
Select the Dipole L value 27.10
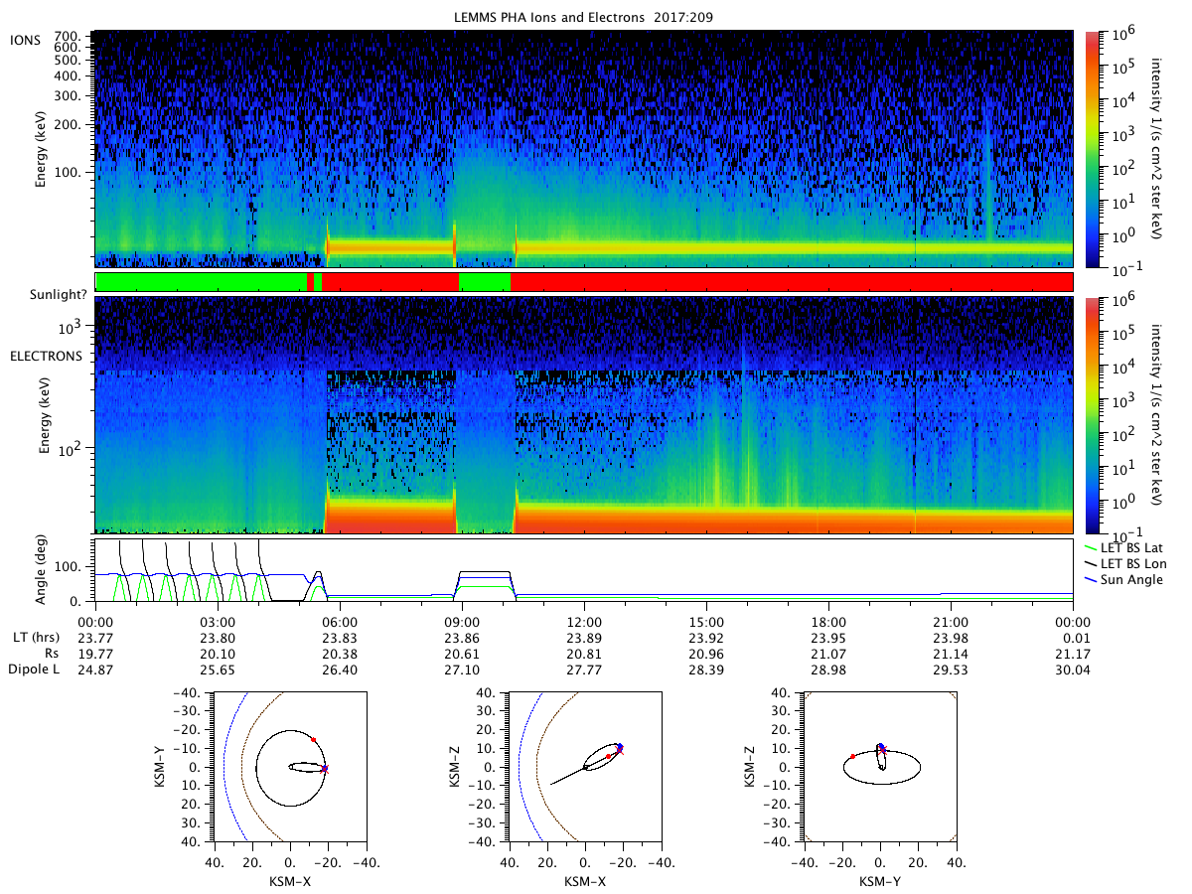pyautogui.click(x=462, y=670)
